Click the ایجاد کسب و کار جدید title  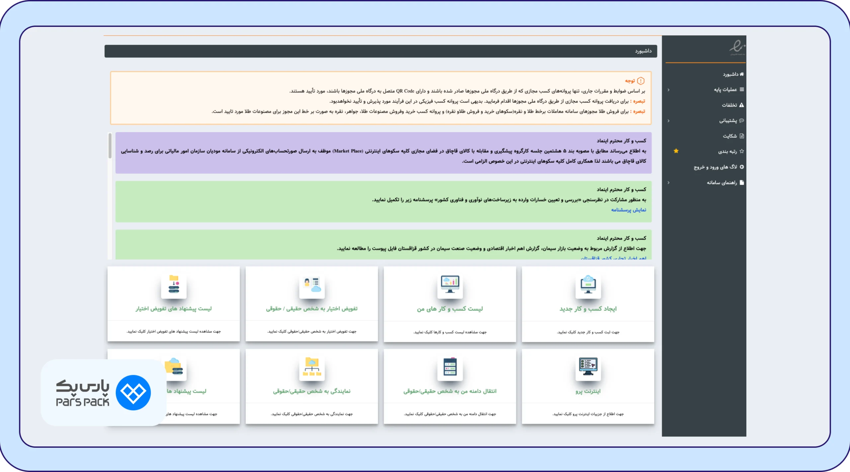pos(588,309)
